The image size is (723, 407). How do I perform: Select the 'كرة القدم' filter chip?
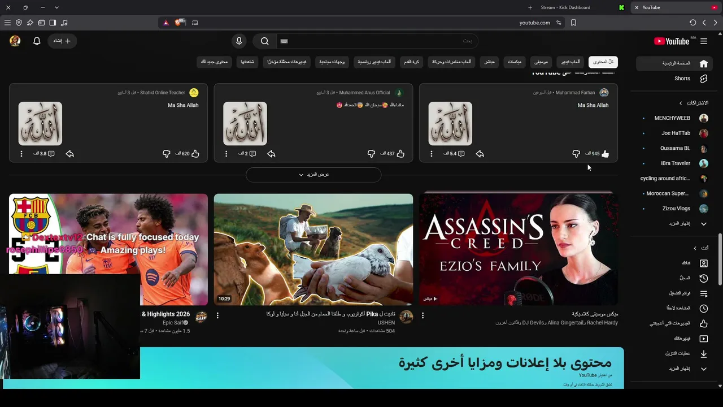(x=411, y=62)
